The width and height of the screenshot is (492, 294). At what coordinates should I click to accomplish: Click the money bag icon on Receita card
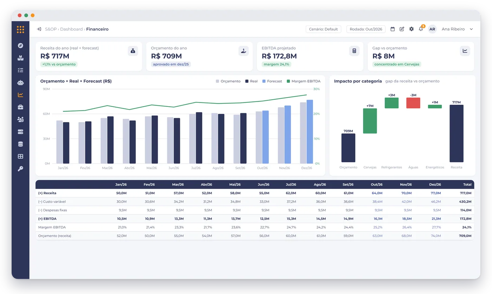(x=133, y=51)
